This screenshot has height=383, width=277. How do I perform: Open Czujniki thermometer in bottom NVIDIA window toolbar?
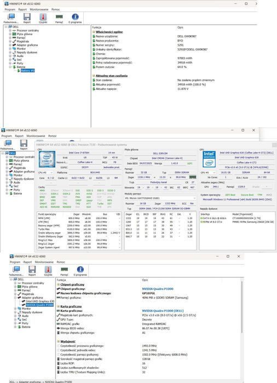pyautogui.click(x=48, y=271)
